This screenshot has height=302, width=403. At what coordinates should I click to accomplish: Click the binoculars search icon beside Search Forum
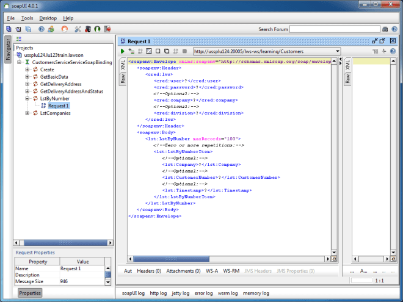[385, 29]
